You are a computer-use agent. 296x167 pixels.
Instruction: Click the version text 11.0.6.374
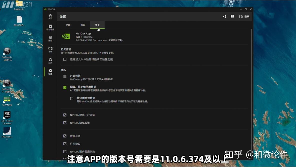tap(84, 37)
